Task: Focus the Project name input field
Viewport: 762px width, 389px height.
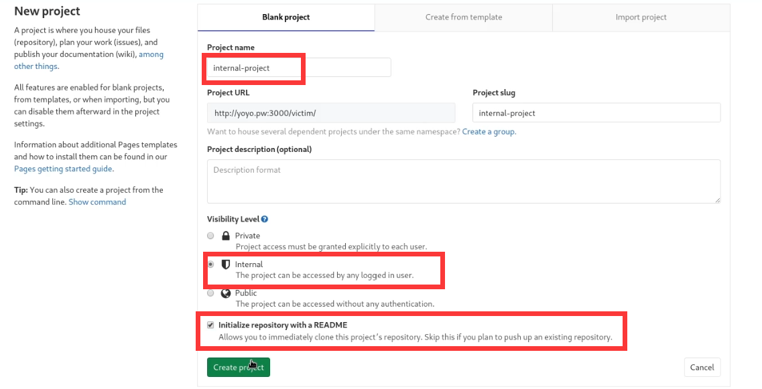Action: [298, 68]
